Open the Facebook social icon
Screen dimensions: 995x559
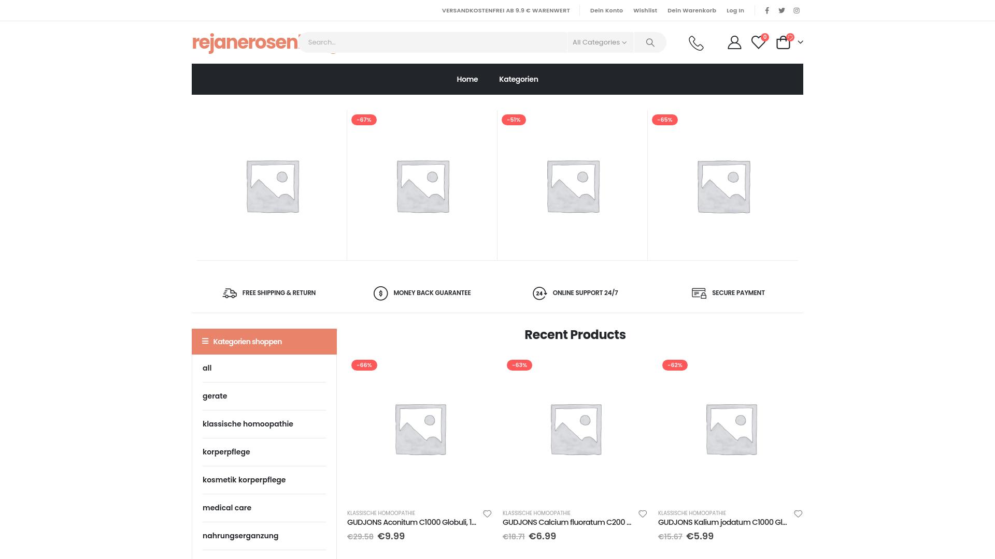point(767,10)
